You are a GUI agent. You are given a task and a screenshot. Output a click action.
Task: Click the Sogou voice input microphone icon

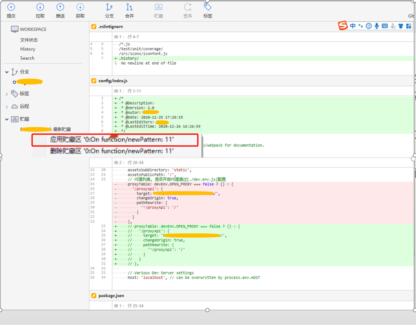pos(377,26)
